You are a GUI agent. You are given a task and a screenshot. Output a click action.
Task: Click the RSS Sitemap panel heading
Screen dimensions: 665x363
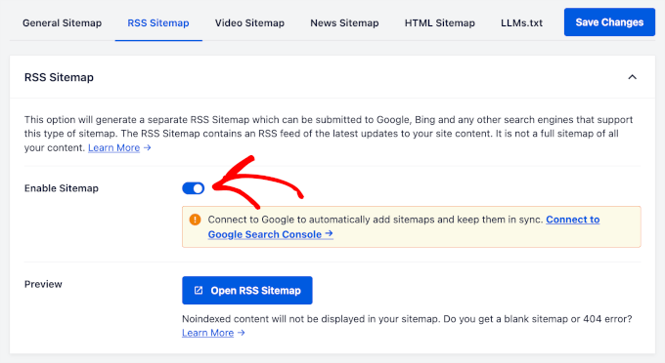pos(59,77)
